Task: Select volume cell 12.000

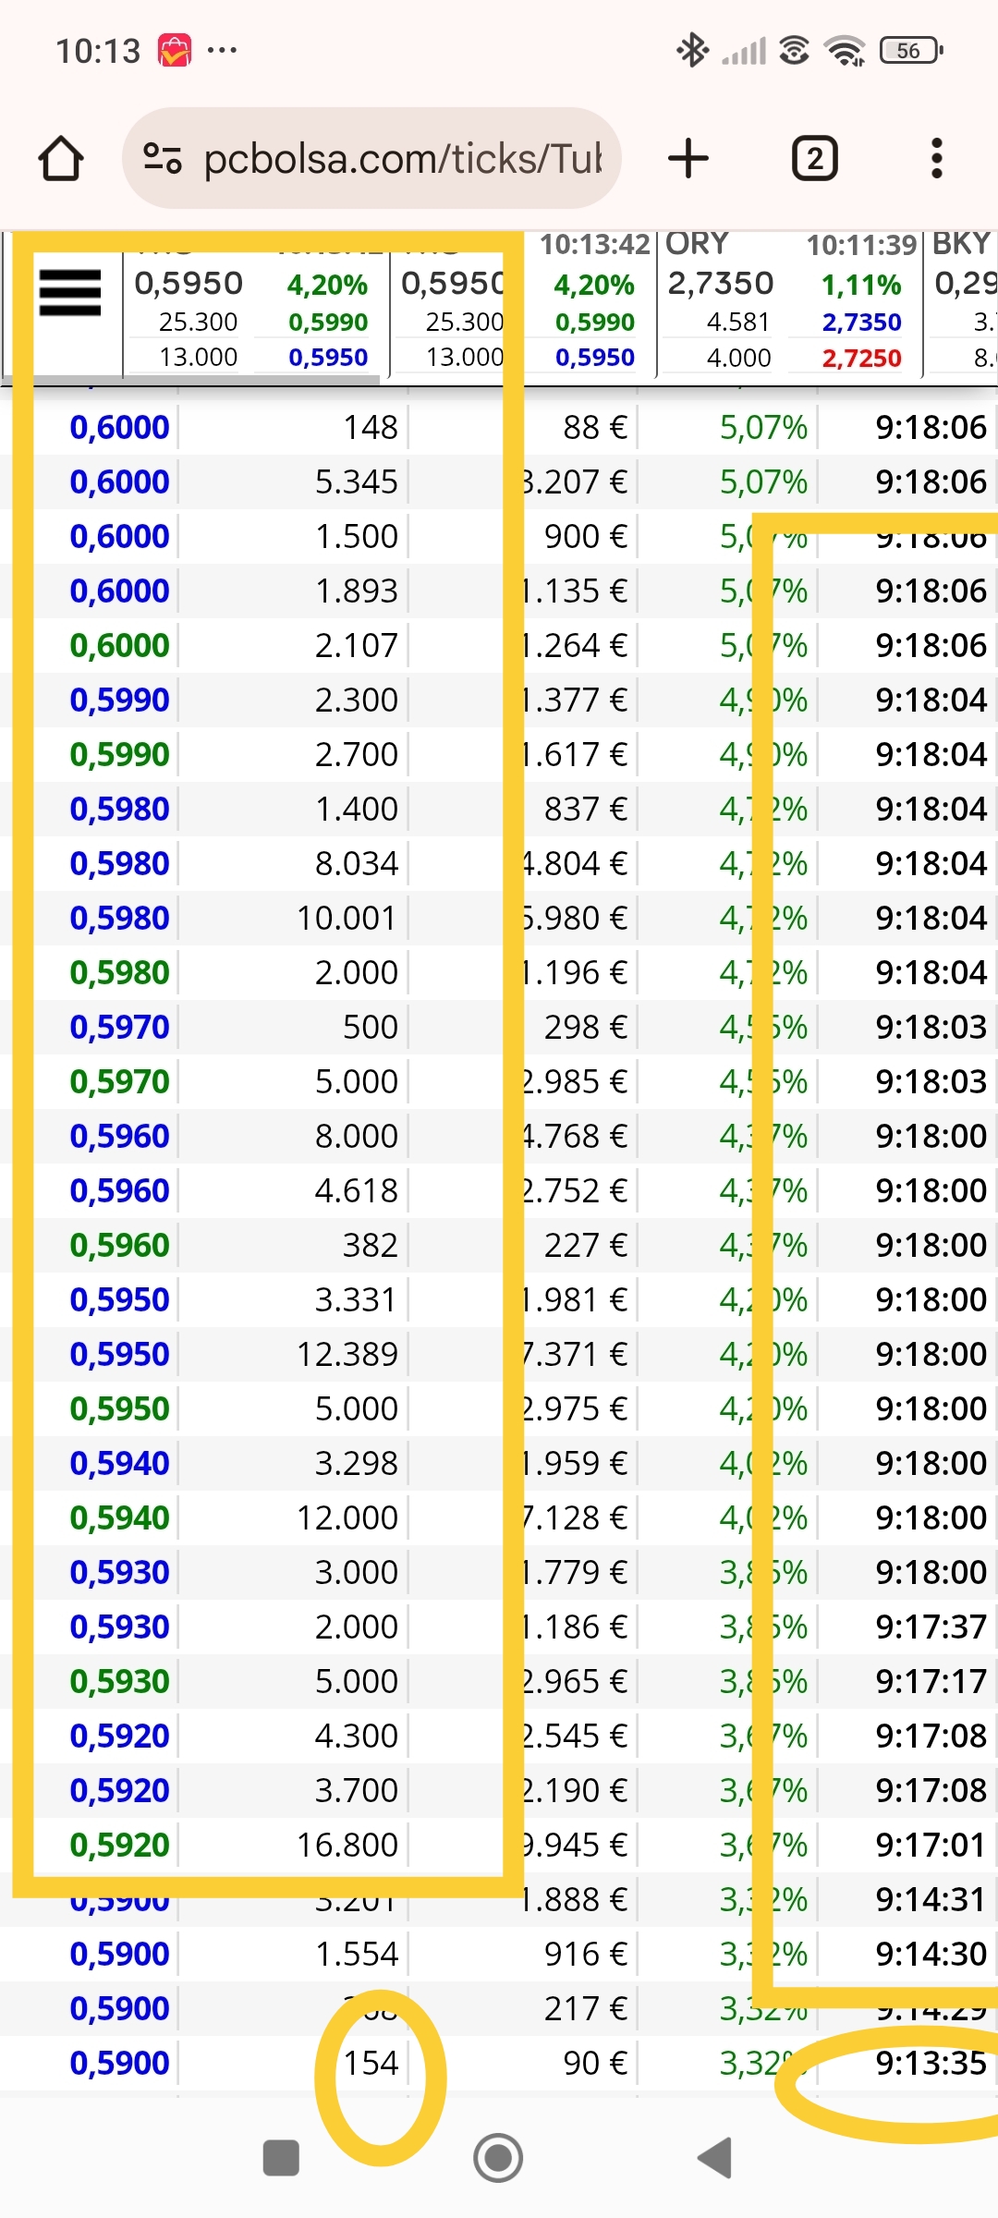Action: pyautogui.click(x=347, y=1517)
